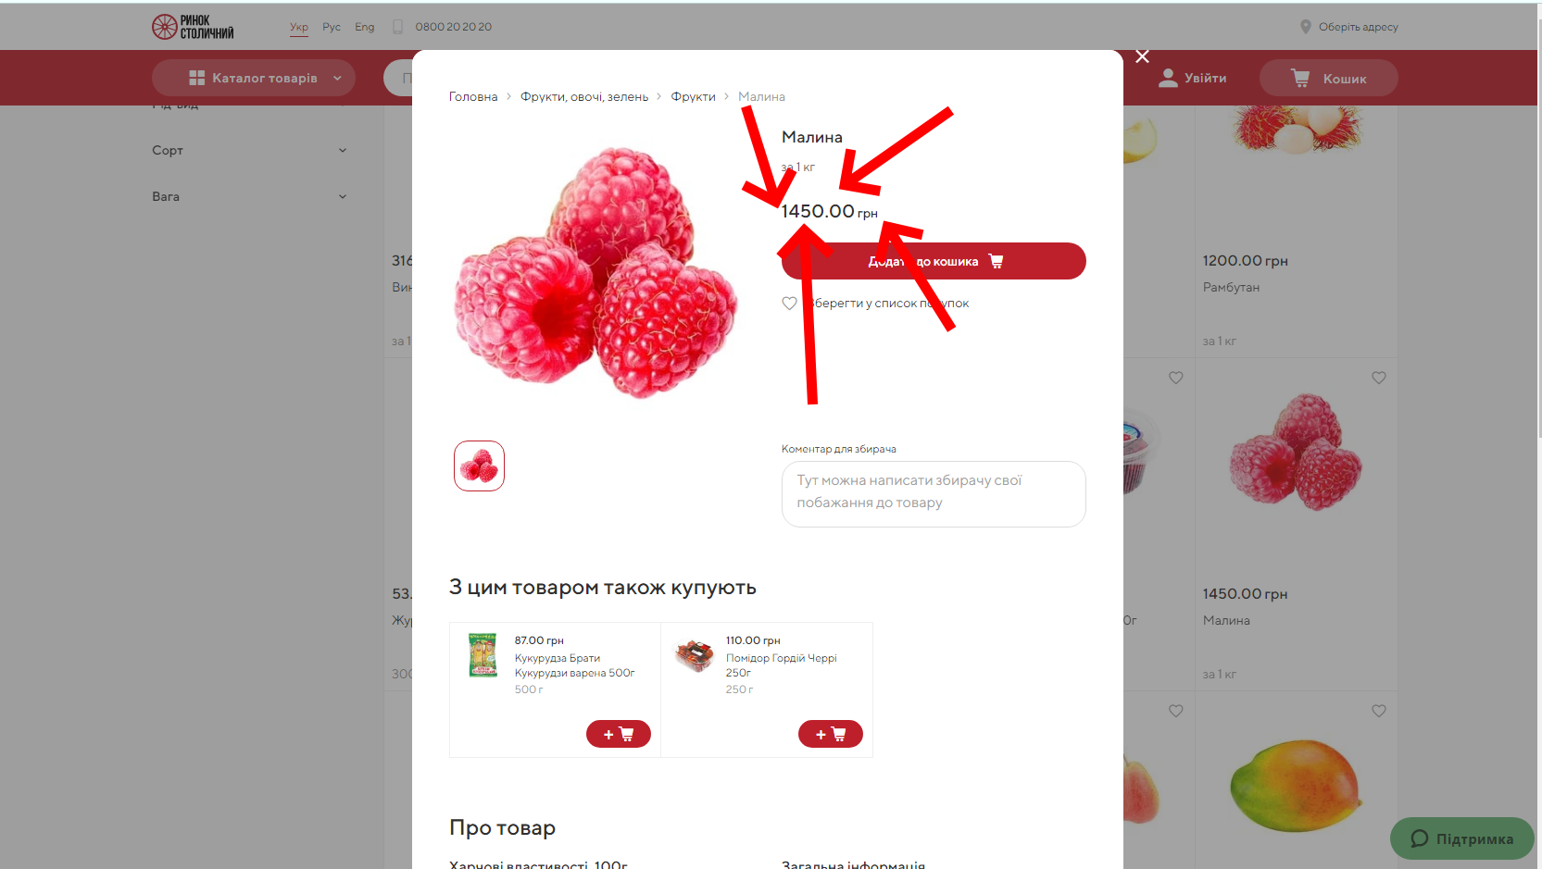Expand the Вага filter
This screenshot has height=869, width=1542.
pos(250,196)
